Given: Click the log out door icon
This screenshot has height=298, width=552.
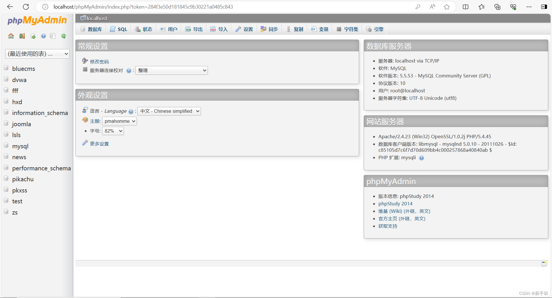Looking at the screenshot, I should point(22,36).
